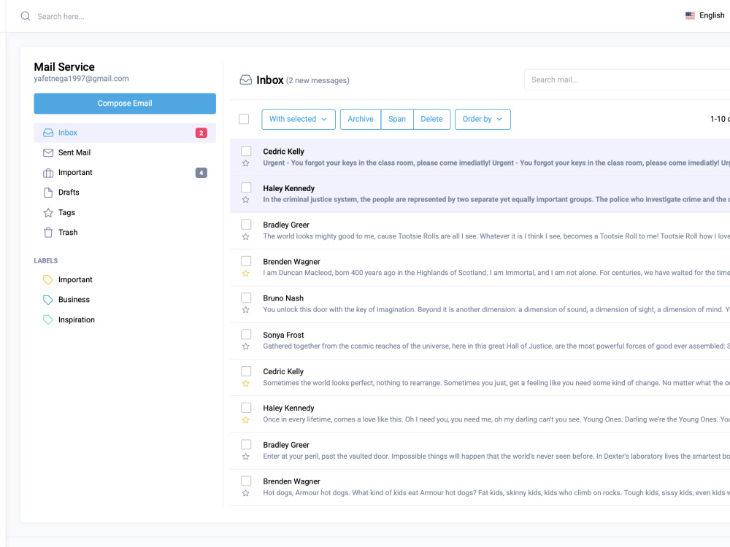
Task: Star the Sonya Frost email
Action: tap(246, 346)
